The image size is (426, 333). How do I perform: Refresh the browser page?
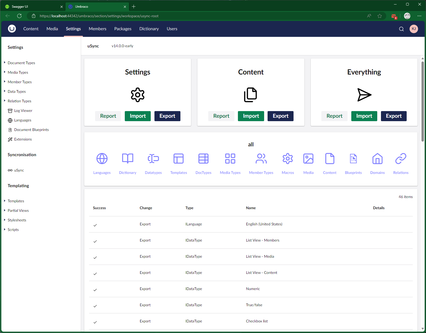click(x=19, y=16)
